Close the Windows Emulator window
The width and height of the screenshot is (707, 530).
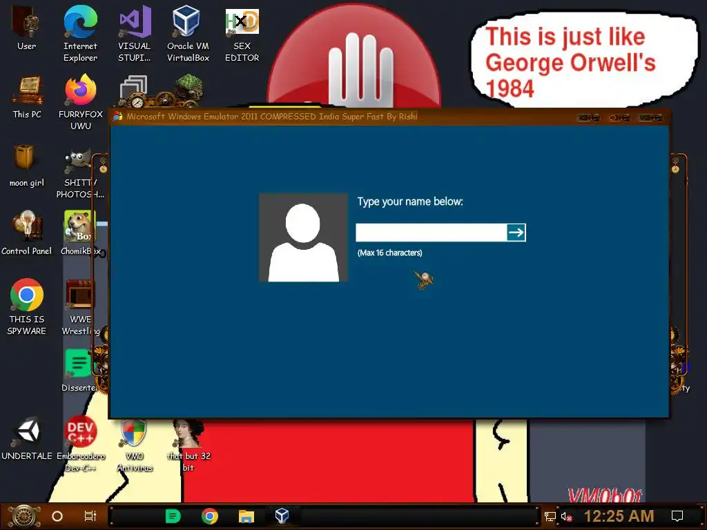pos(650,118)
